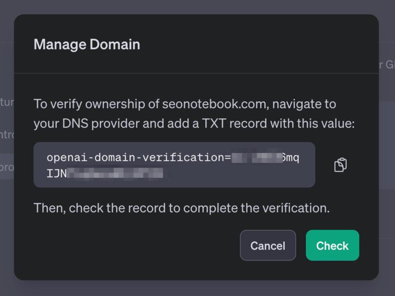This screenshot has height=296, width=395.
Task: Click the Manage Domain dialog title
Action: [87, 44]
